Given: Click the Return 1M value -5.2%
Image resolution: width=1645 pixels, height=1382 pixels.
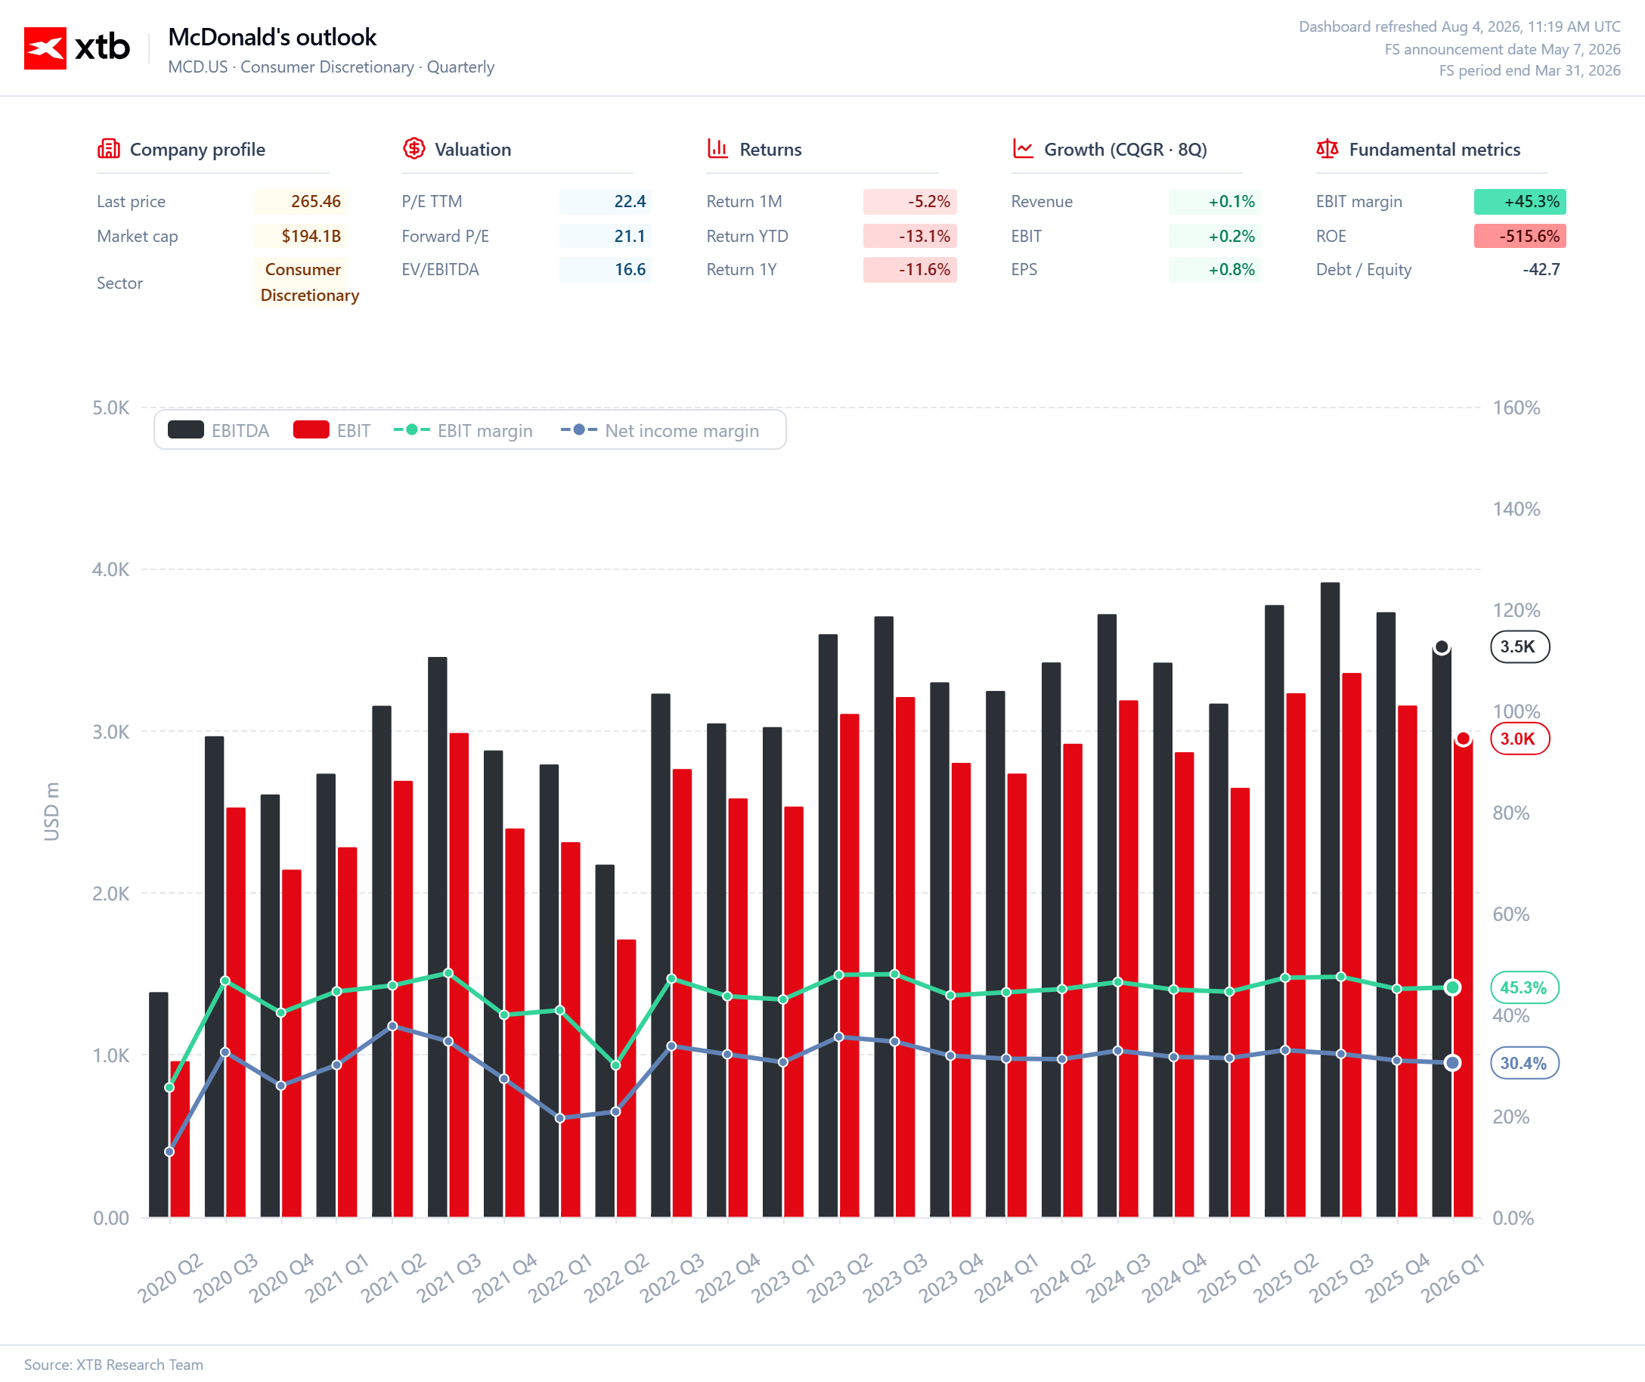Looking at the screenshot, I should (909, 201).
